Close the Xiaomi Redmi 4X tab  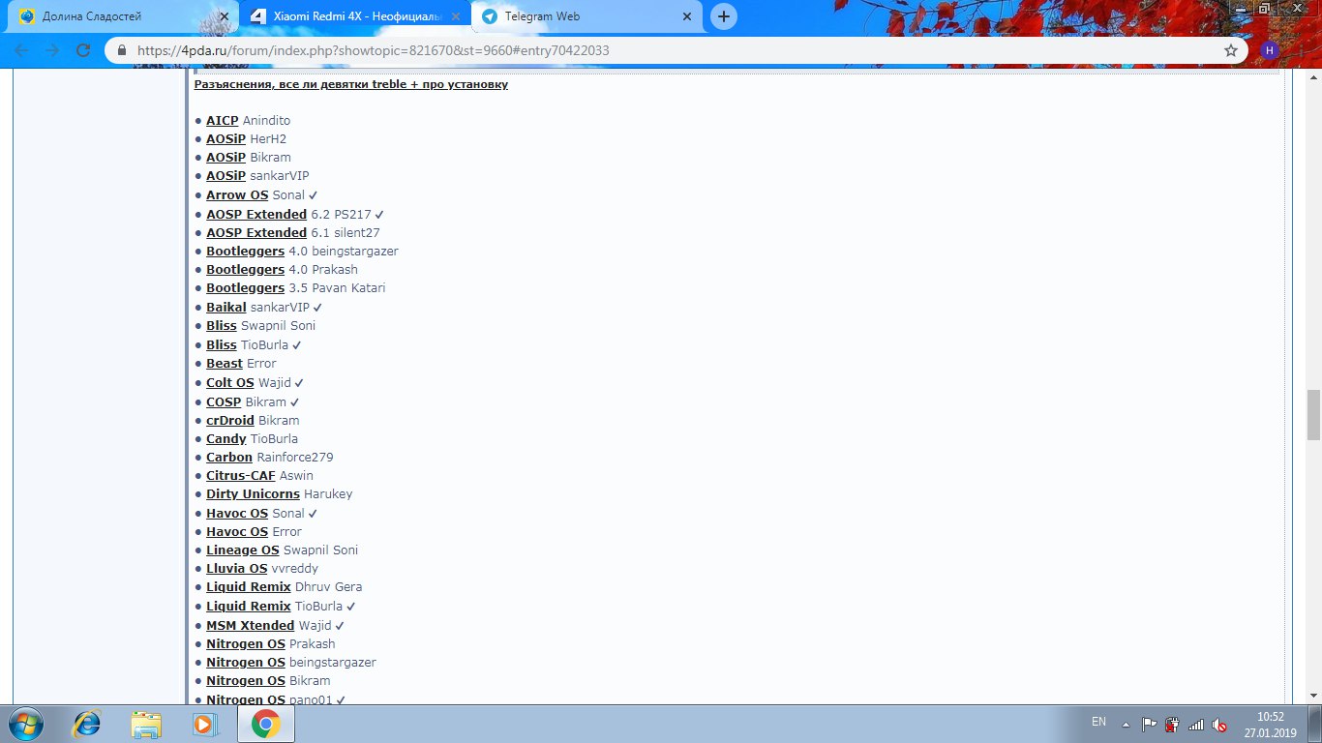click(x=455, y=16)
